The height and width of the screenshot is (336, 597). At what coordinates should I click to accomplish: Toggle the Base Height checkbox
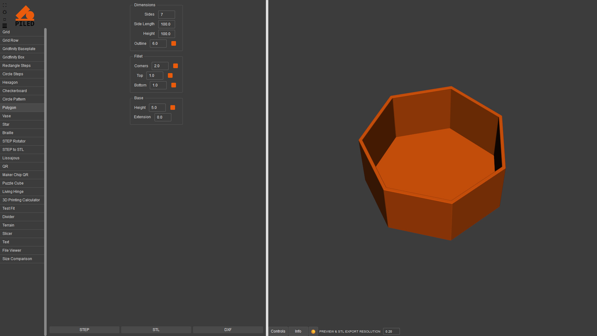[173, 108]
